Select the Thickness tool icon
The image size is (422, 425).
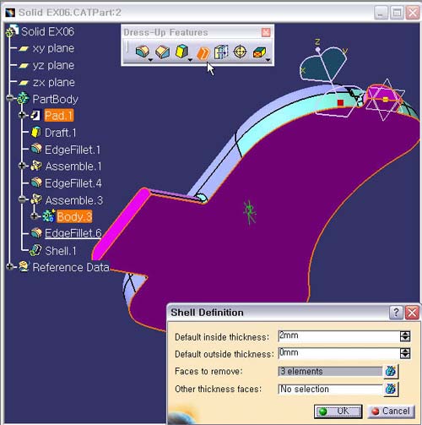tap(221, 52)
